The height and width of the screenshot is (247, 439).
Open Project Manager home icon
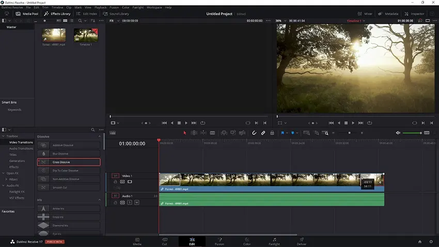click(x=420, y=242)
